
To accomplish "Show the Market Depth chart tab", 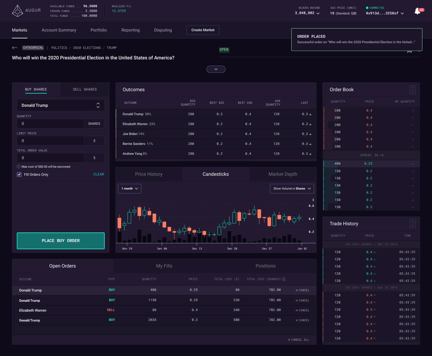I will pos(283,174).
